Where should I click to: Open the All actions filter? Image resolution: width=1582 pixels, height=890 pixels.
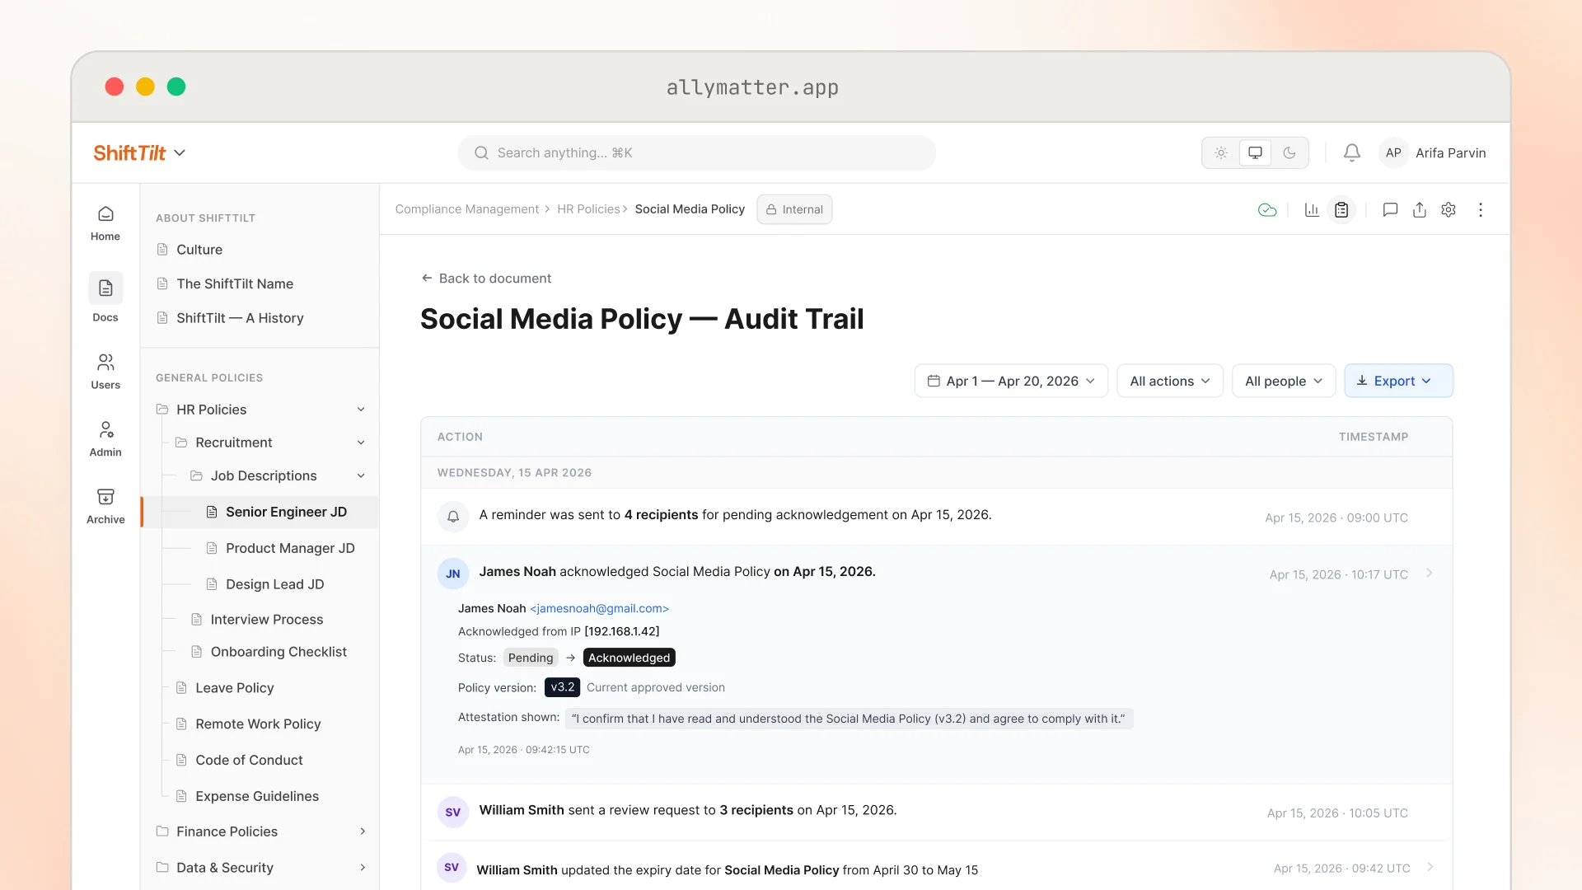[x=1170, y=381]
